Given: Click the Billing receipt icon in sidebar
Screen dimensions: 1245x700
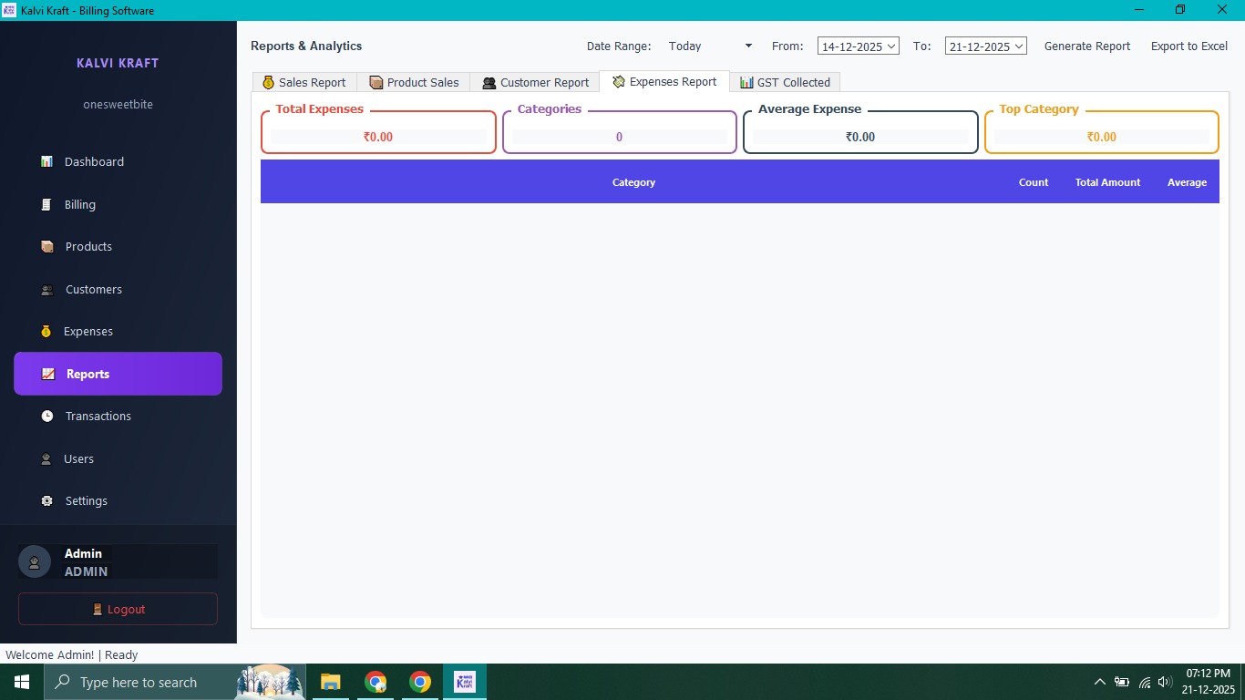Looking at the screenshot, I should click(46, 205).
